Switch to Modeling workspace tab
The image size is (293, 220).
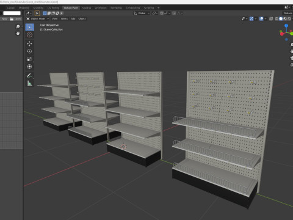24,8
